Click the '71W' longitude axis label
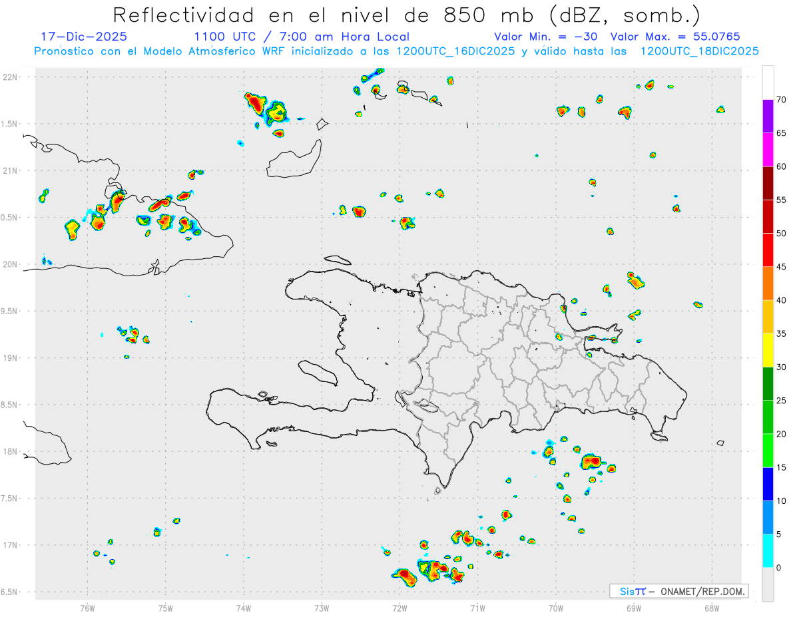 click(477, 608)
